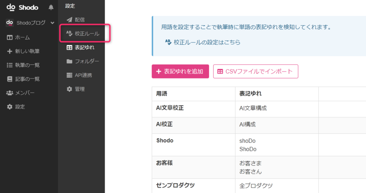This screenshot has width=366, height=193.
Task: Click shoDo variant text
Action: pyautogui.click(x=247, y=141)
